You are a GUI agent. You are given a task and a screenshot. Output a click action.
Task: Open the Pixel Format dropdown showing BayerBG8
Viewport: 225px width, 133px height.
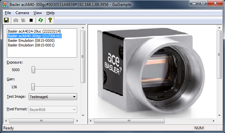[x=53, y=110]
